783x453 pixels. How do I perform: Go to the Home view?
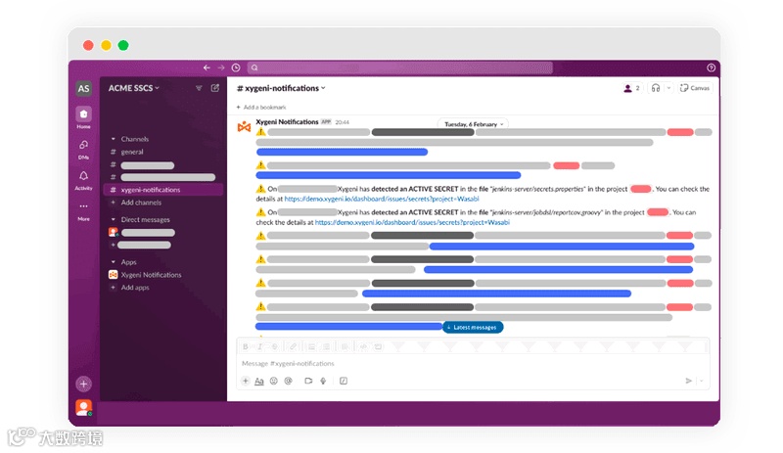pyautogui.click(x=83, y=117)
